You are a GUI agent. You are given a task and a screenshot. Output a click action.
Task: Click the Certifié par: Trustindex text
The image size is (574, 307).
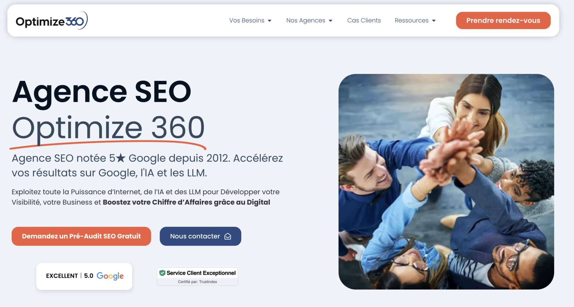click(x=198, y=282)
